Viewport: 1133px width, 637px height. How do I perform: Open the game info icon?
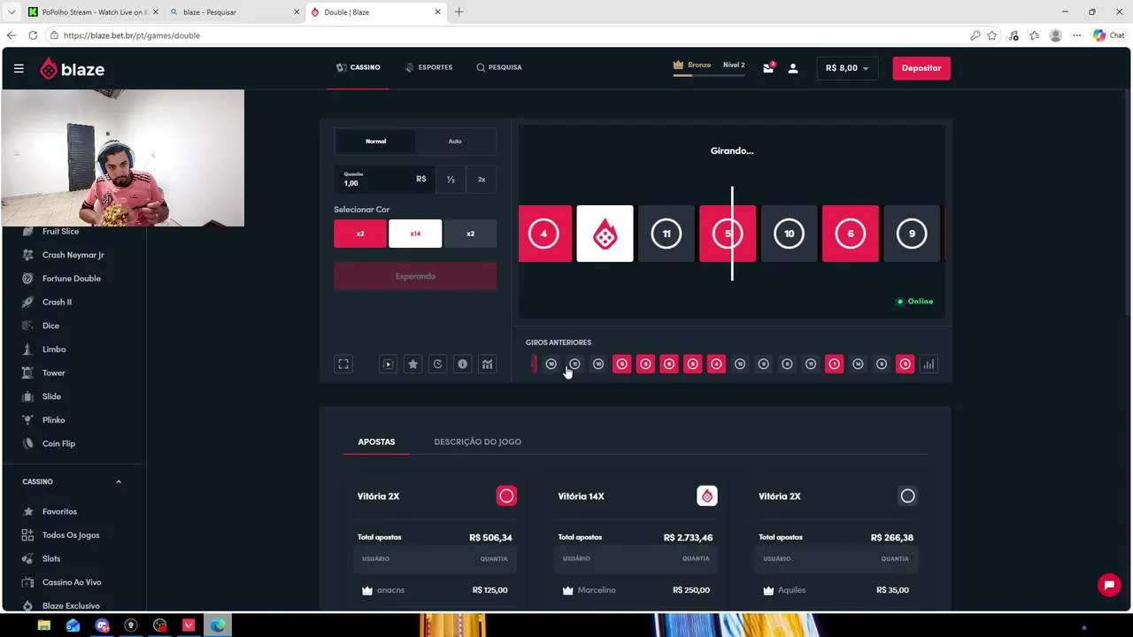point(462,364)
